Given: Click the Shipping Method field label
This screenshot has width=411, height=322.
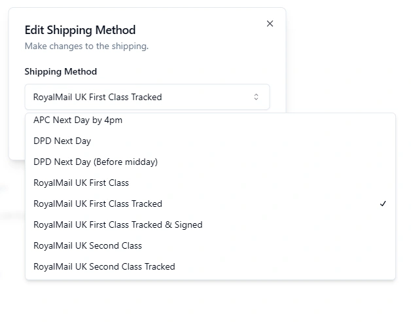Looking at the screenshot, I should tap(60, 71).
